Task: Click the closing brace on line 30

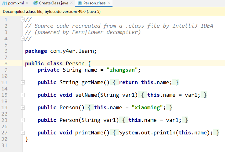Action: pyautogui.click(x=27, y=139)
